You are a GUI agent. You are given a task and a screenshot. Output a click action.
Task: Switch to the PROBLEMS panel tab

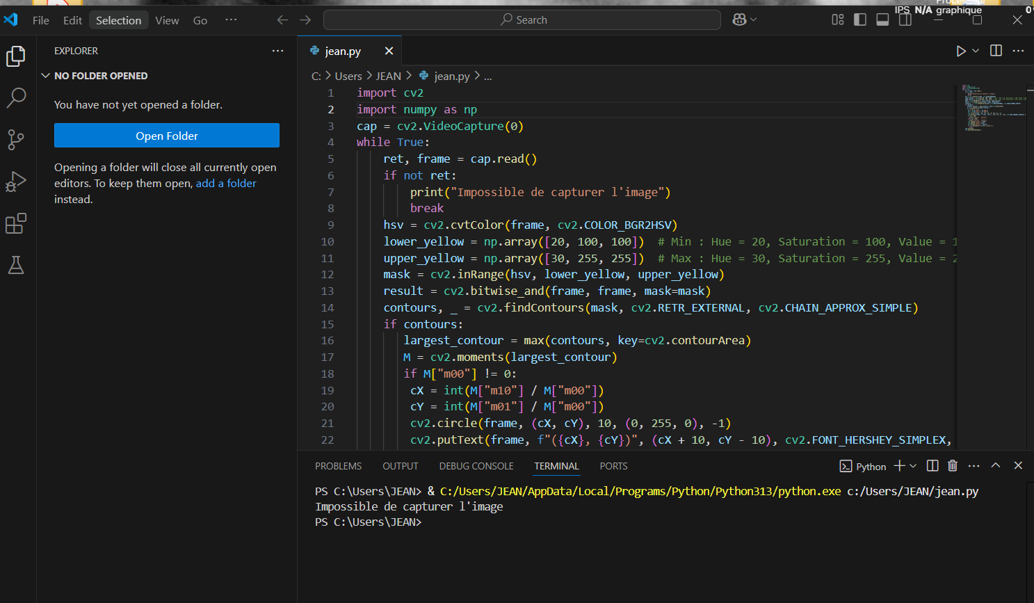tap(338, 466)
